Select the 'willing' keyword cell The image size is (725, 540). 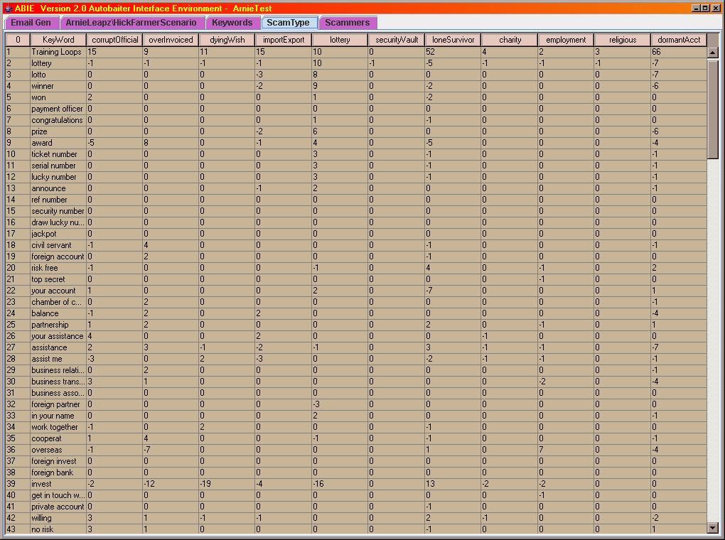coord(58,518)
